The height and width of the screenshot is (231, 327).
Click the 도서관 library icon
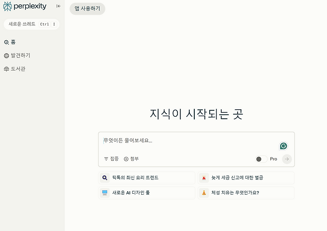tap(6, 69)
